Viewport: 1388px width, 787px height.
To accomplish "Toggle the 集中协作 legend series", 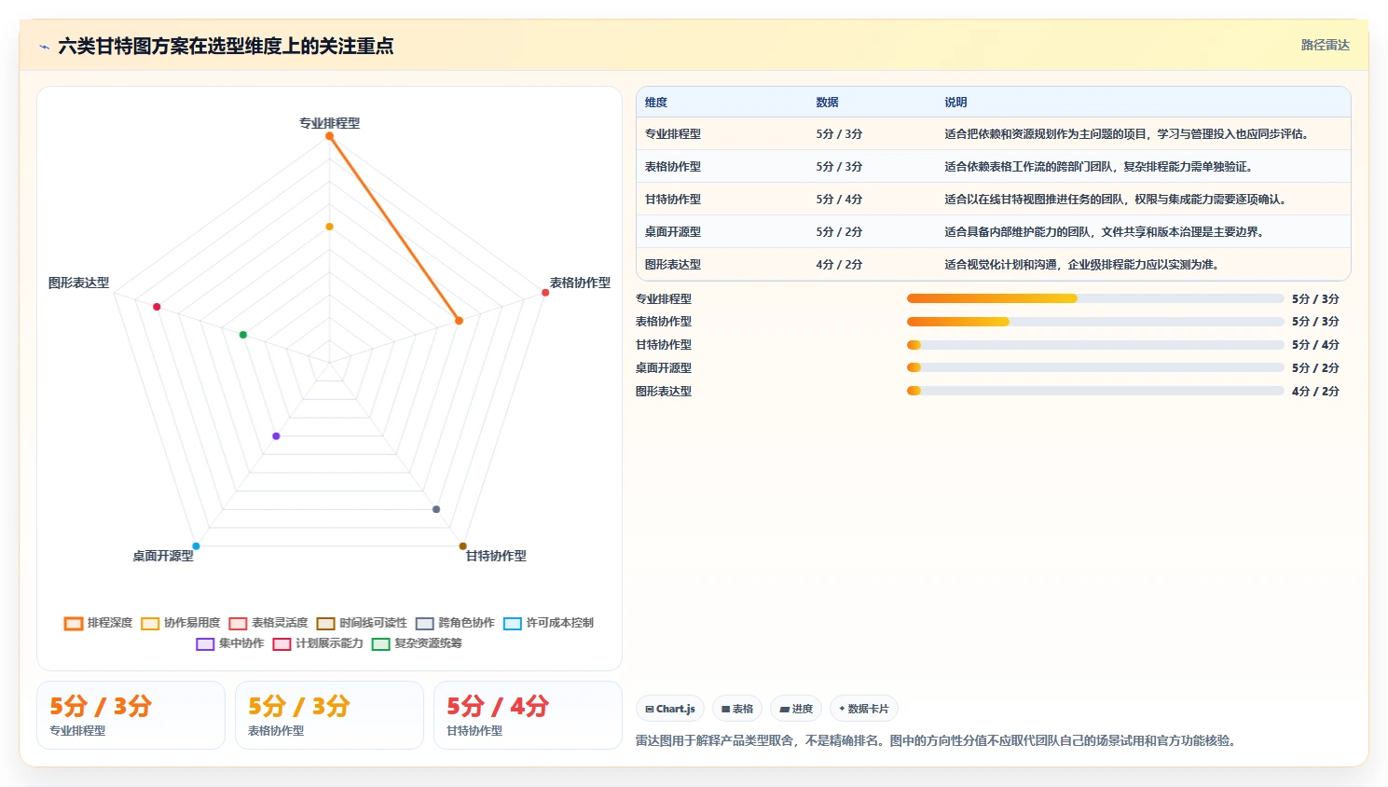I will (x=230, y=643).
